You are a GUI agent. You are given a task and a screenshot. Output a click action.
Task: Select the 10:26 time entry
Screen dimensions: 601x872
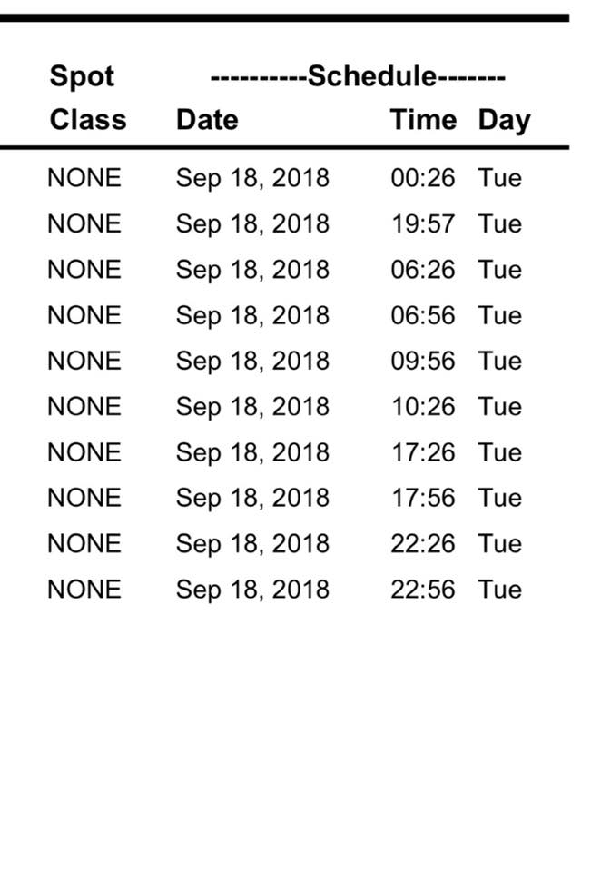pyautogui.click(x=422, y=406)
